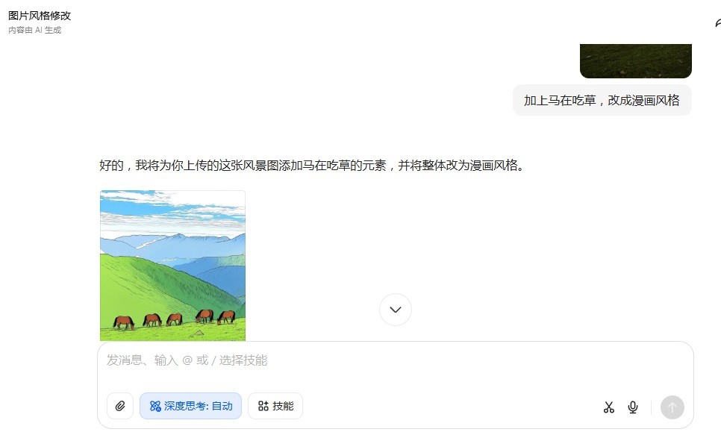Click the grazing horses in generated image
721x432 pixels.
point(175,319)
